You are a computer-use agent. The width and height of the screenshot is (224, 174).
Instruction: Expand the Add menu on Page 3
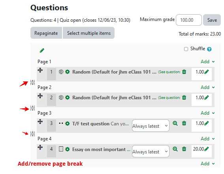(207, 113)
